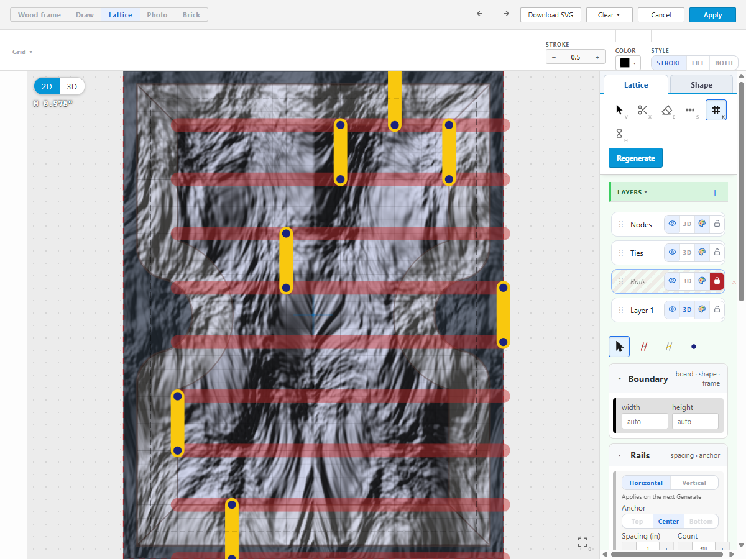
Task: Decrease stroke width with minus
Action: pos(554,57)
